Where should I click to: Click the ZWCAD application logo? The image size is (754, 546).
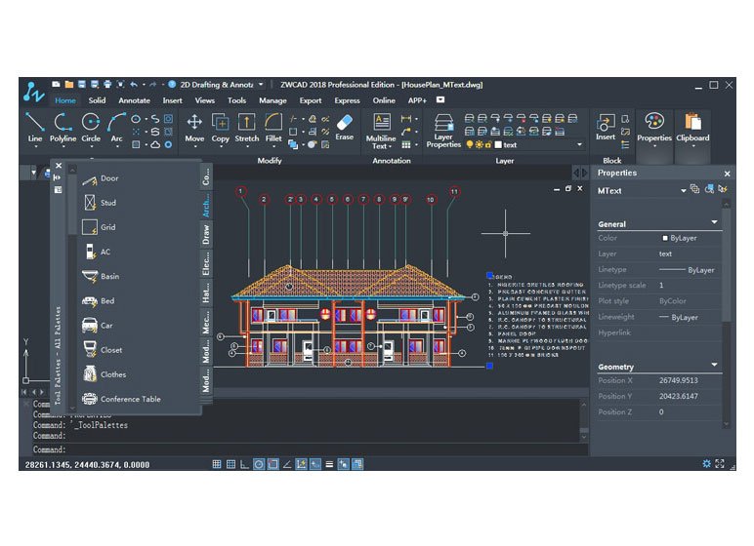tap(33, 93)
